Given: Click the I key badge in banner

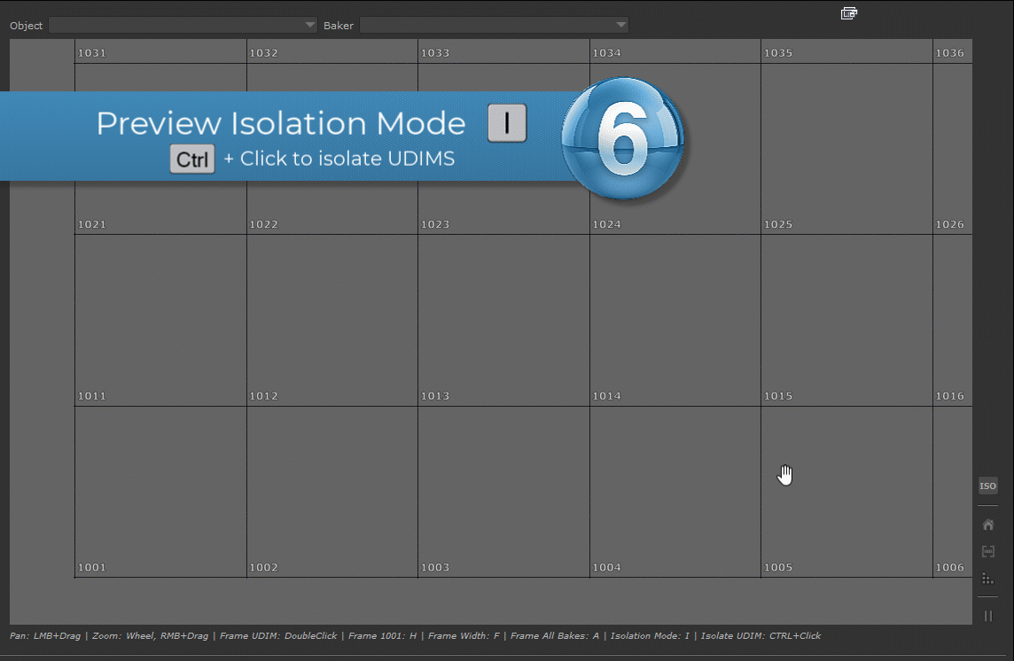Looking at the screenshot, I should 507,123.
